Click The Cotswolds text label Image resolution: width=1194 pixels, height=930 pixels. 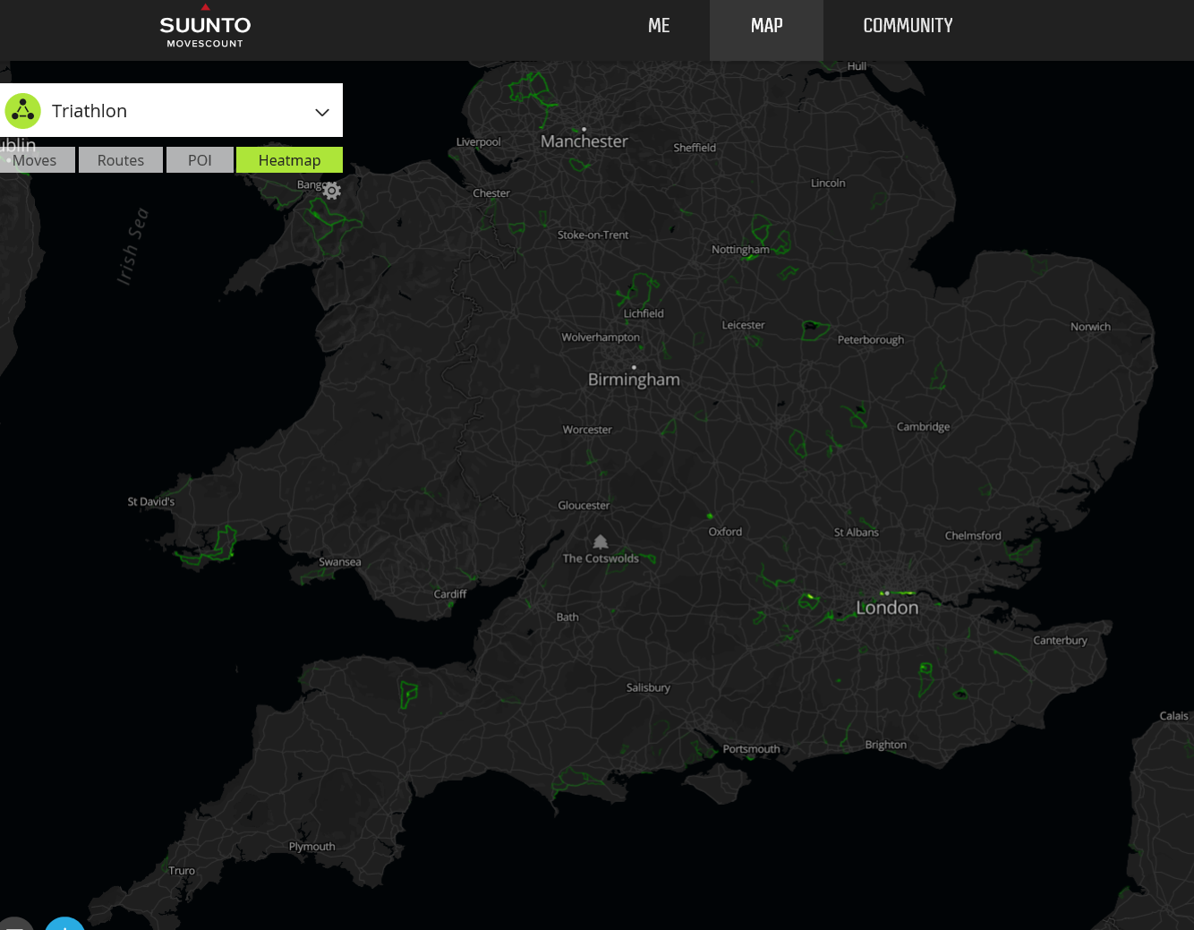[601, 559]
